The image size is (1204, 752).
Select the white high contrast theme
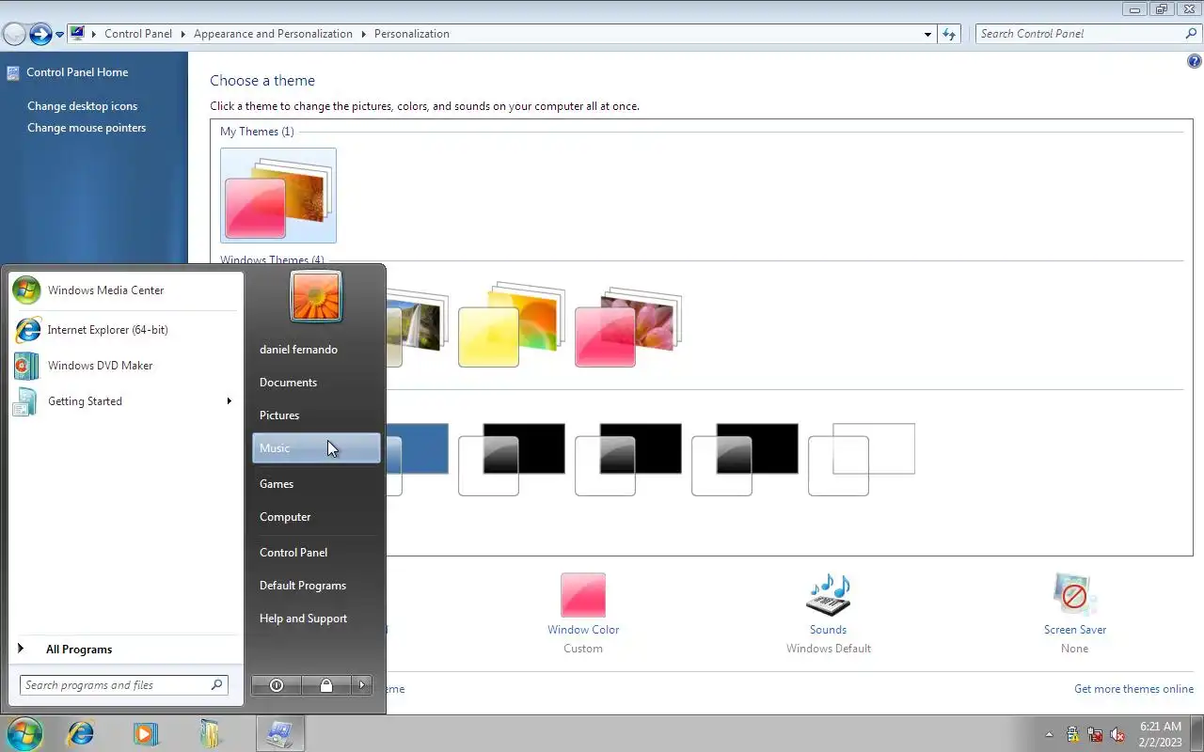(862, 459)
